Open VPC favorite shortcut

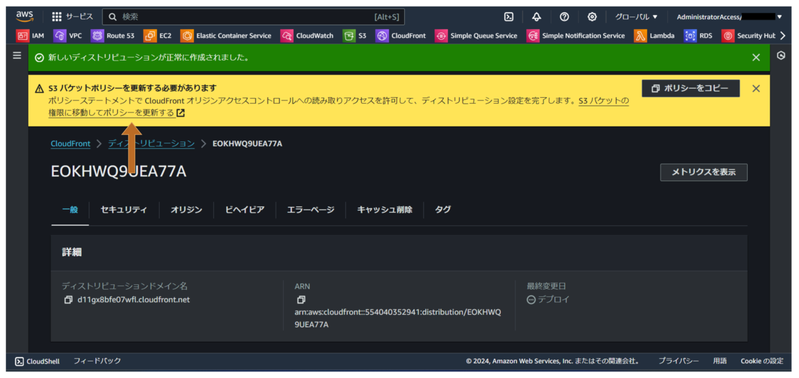coord(68,36)
